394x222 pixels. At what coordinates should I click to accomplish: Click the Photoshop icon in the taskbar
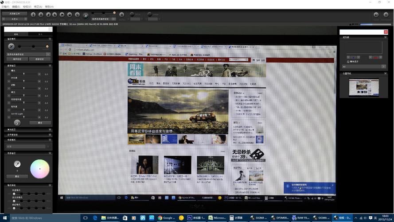coord(190,218)
